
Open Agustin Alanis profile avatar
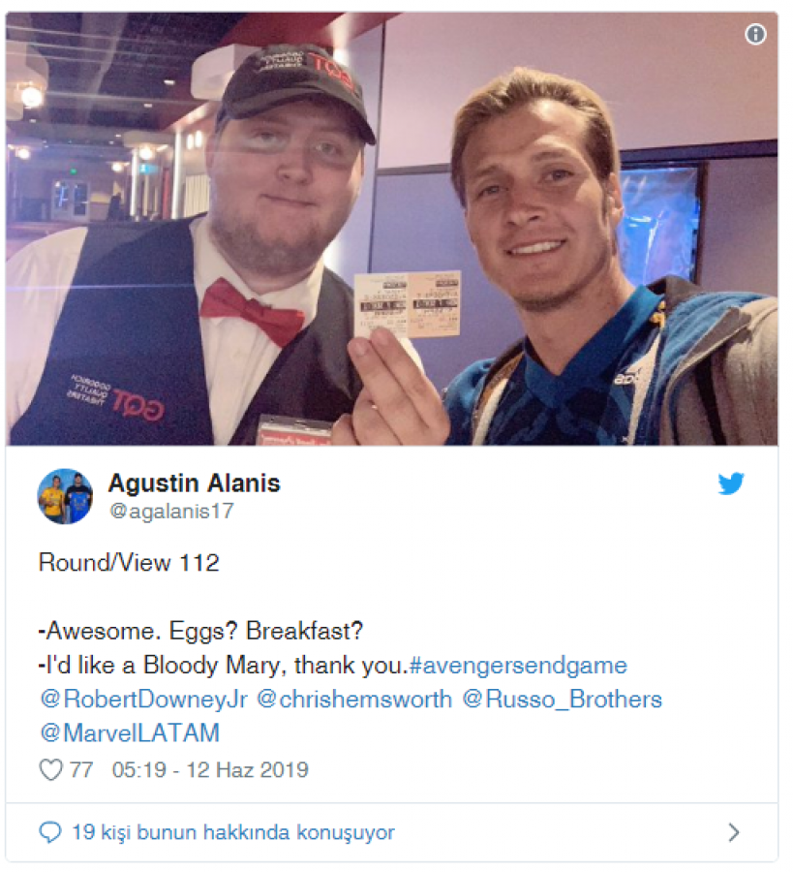65,496
